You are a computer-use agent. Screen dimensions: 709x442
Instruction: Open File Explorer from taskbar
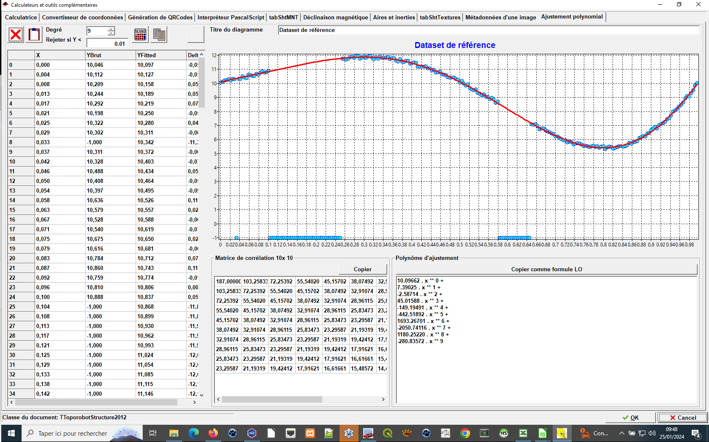174,433
